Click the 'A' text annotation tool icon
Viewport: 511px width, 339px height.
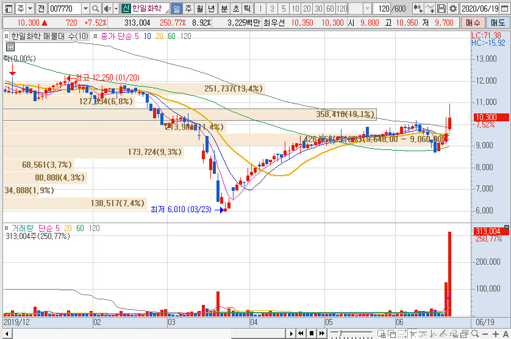pos(506,334)
